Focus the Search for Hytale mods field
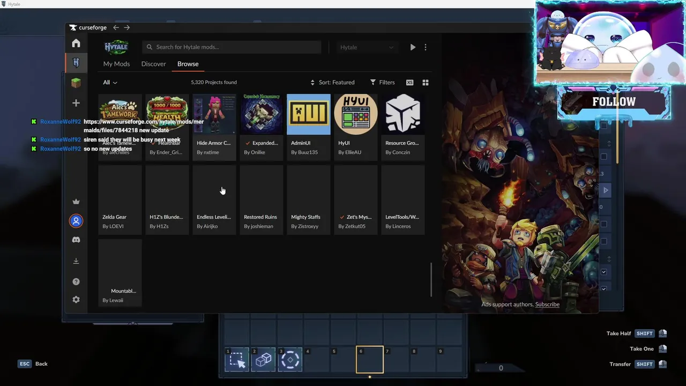 [232, 47]
